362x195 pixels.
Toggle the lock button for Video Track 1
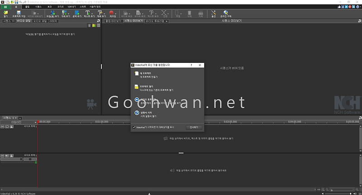pyautogui.click(x=12, y=127)
